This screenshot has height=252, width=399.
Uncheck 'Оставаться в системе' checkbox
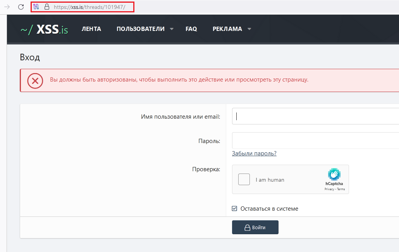pos(234,209)
